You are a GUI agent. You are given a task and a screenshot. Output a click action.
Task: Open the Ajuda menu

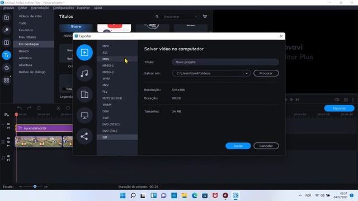coord(98,8)
